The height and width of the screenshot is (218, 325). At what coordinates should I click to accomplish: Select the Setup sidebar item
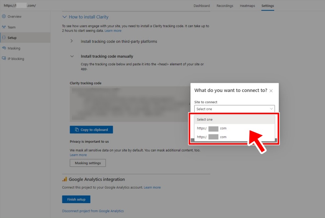click(25, 37)
